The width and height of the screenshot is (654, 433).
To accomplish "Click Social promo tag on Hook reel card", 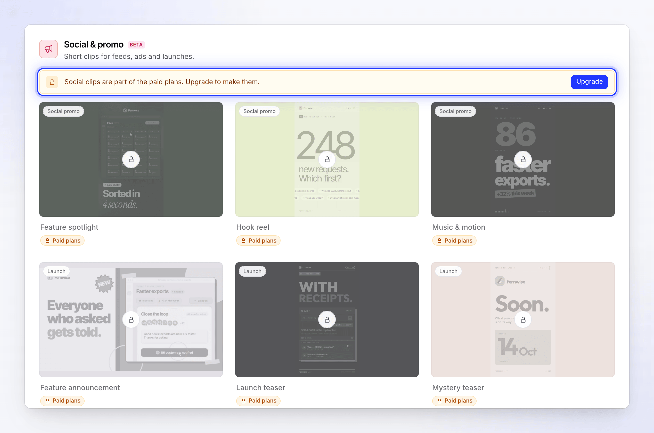I will coord(259,111).
